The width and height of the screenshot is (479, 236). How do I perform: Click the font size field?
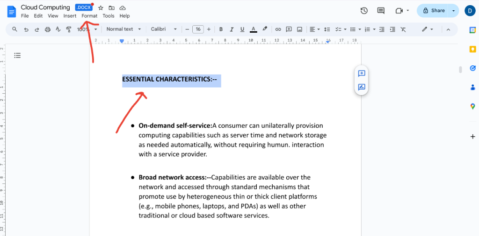tap(198, 29)
